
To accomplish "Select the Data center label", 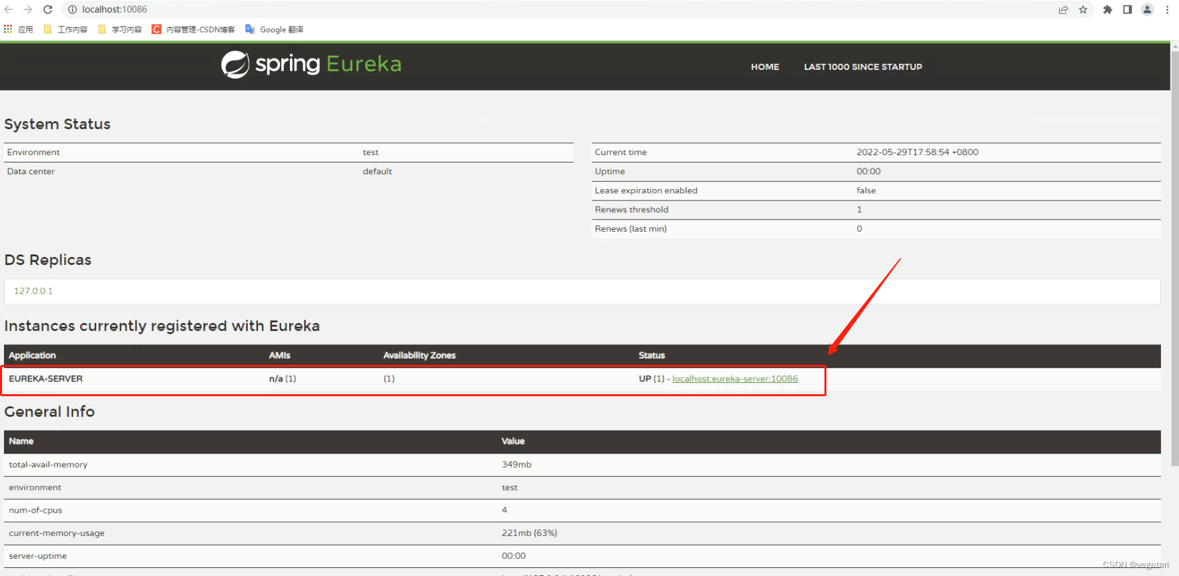I will coord(31,171).
